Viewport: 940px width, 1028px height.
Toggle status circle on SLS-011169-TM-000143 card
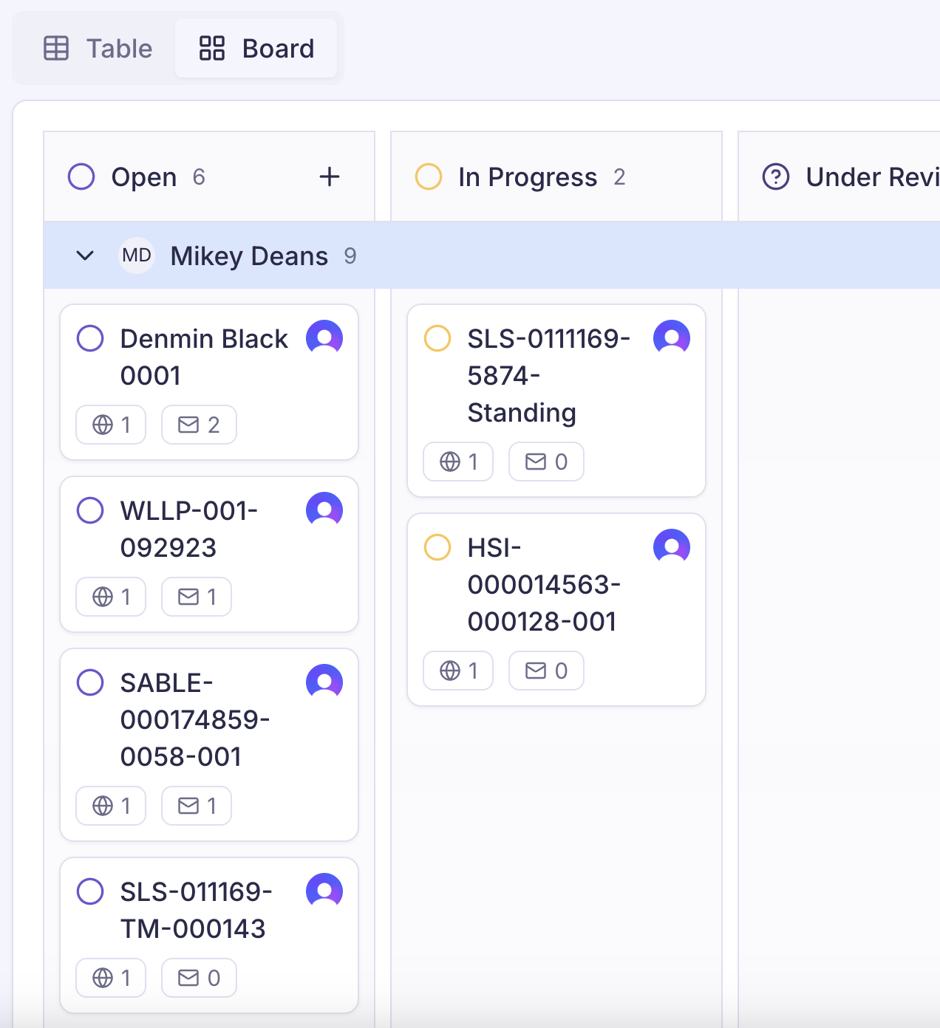click(x=90, y=891)
